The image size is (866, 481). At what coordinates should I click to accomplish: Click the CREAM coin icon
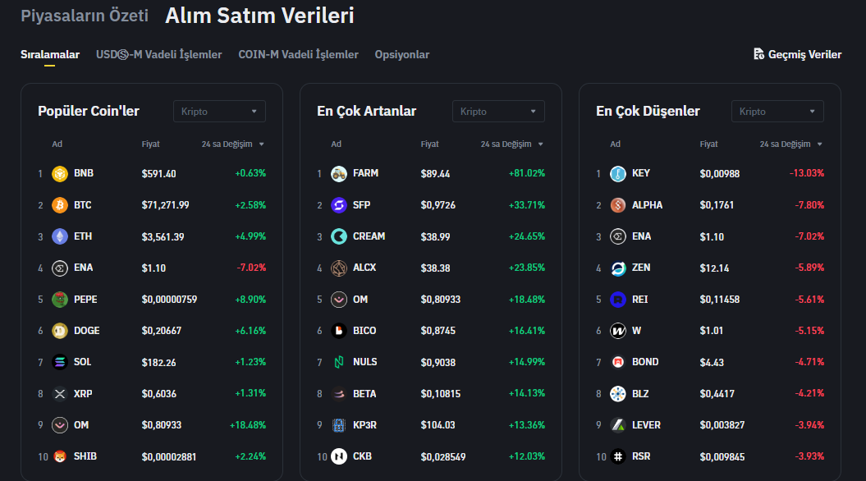pos(339,236)
